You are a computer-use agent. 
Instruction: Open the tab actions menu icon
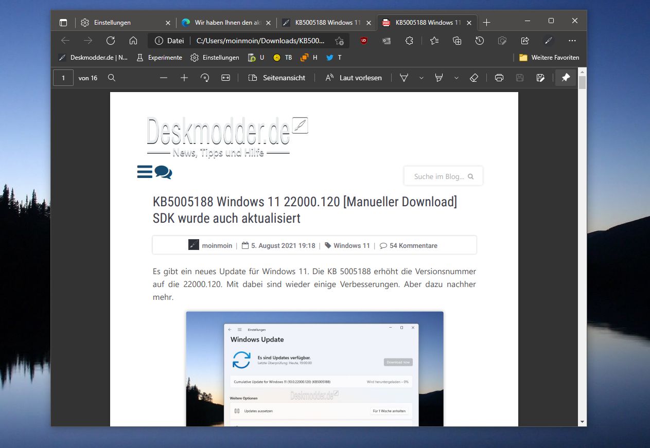coord(63,23)
